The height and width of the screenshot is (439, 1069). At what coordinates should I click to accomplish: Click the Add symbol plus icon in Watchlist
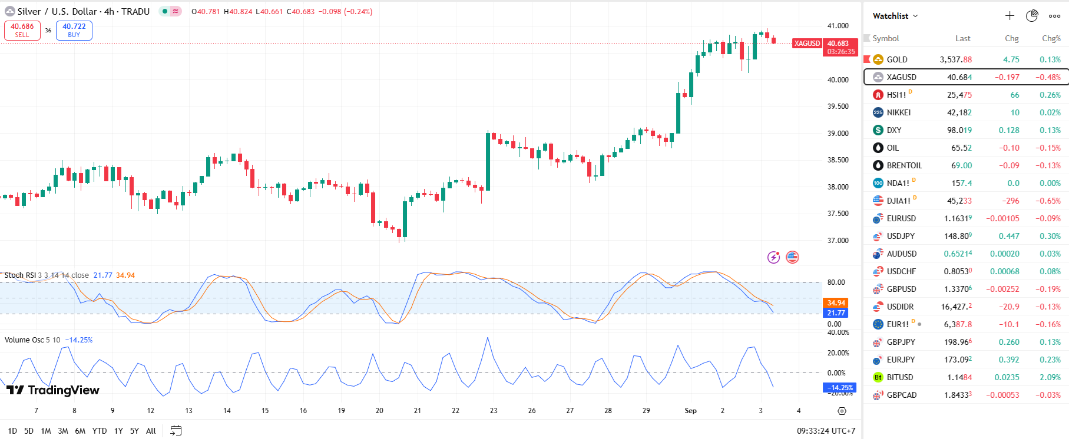1010,16
